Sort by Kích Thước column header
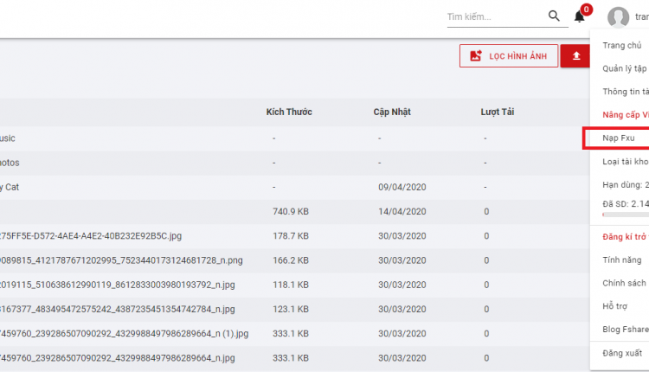 coord(289,112)
